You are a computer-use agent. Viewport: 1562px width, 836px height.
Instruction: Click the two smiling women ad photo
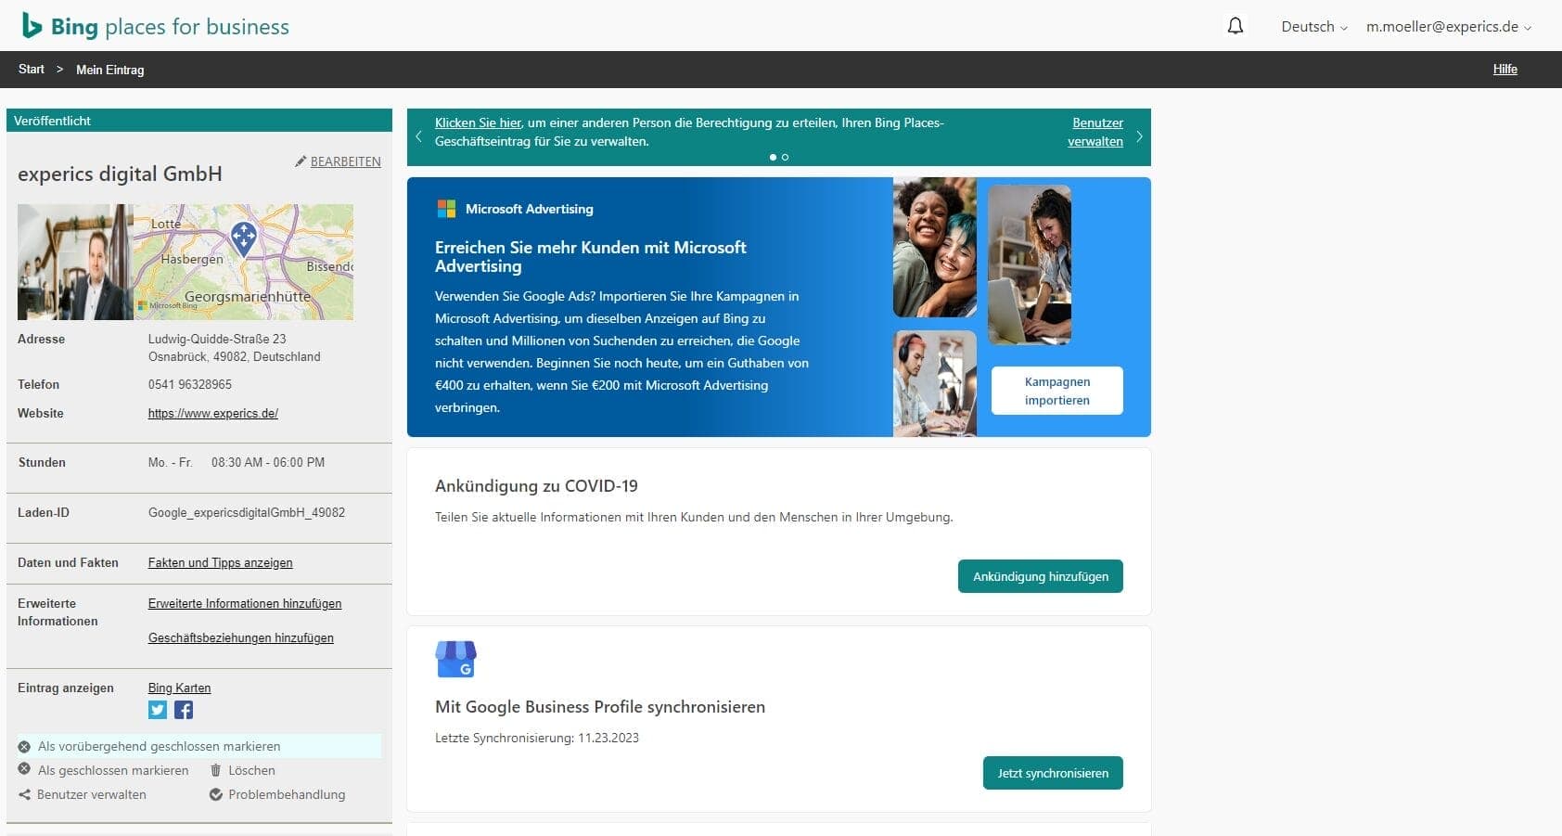click(x=934, y=248)
